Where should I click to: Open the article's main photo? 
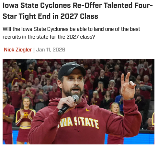coord(78,102)
